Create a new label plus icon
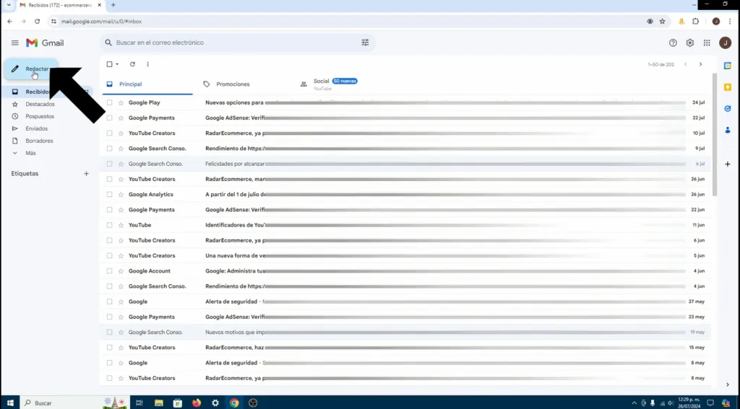 tap(87, 174)
